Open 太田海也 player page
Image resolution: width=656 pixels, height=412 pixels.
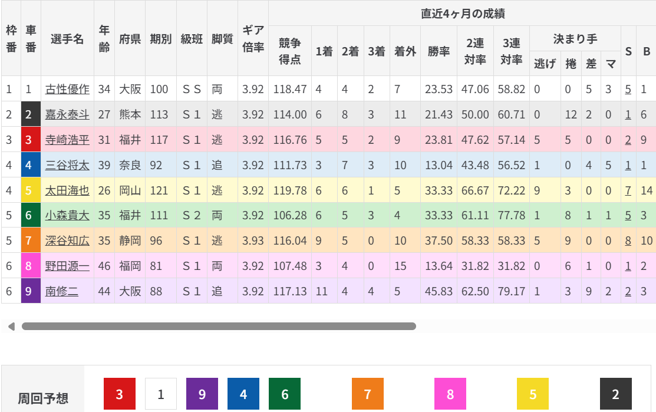(67, 190)
